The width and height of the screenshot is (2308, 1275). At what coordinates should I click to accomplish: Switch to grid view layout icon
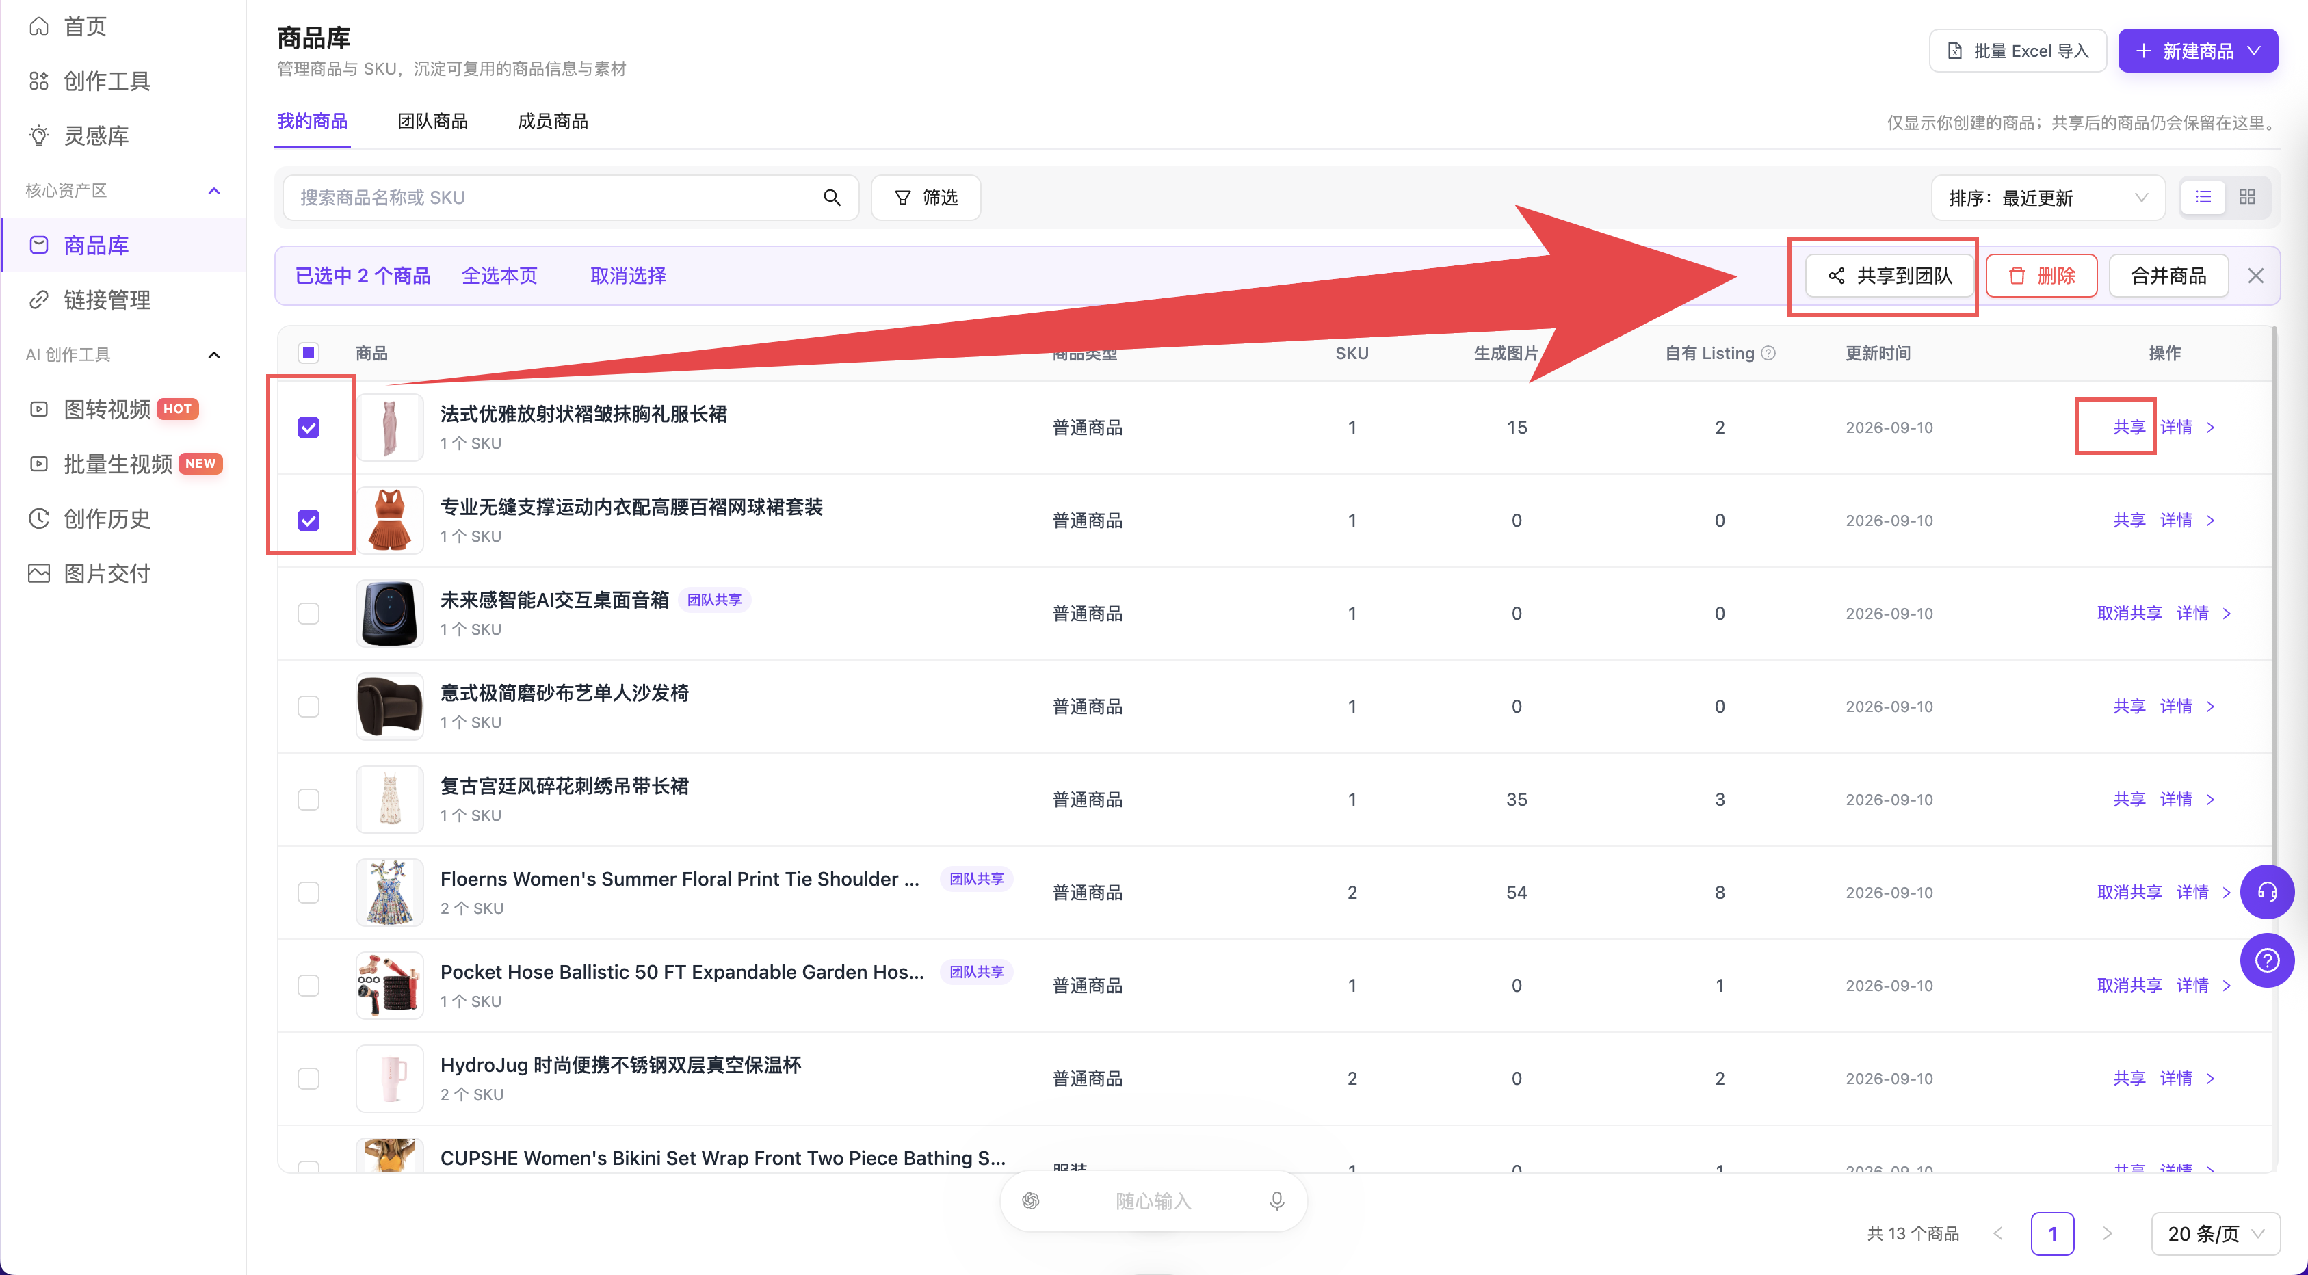click(2247, 197)
